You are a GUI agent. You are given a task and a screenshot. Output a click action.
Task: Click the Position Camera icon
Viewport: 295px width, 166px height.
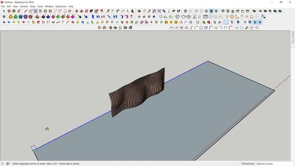[x=169, y=11]
